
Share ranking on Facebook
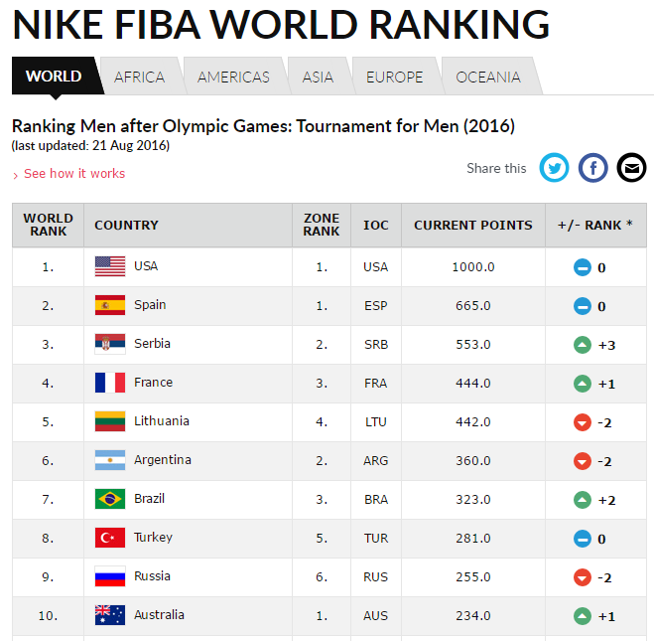(592, 168)
